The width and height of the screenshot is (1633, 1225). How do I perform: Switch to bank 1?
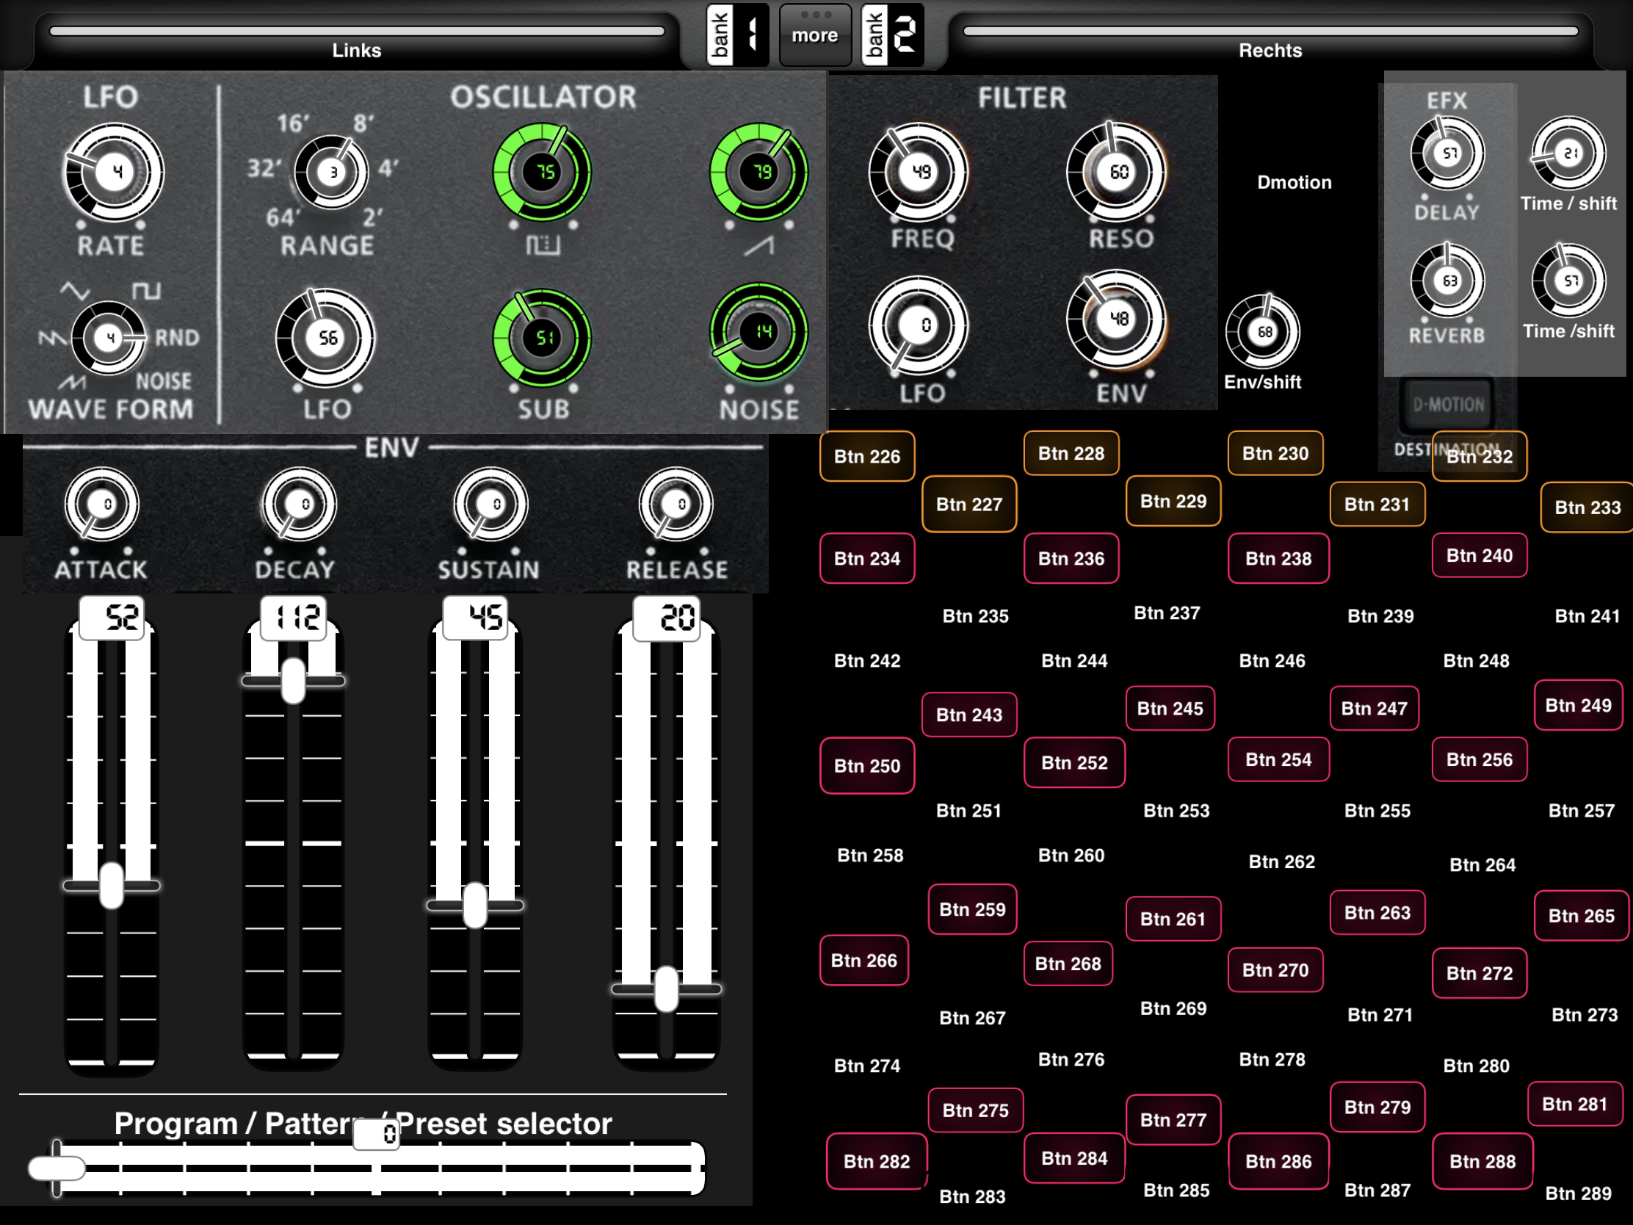737,35
